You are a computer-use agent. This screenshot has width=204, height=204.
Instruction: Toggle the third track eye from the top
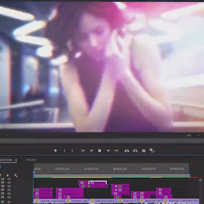point(9,186)
